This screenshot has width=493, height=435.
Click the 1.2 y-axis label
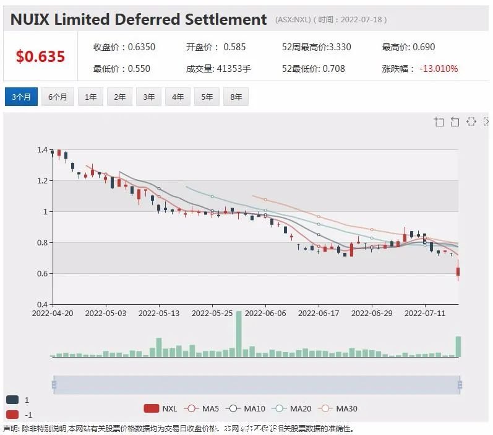click(42, 180)
